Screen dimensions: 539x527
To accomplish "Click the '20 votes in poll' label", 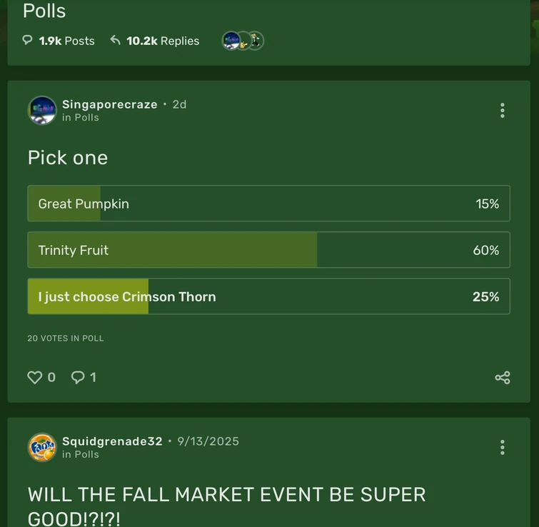I will 66,338.
